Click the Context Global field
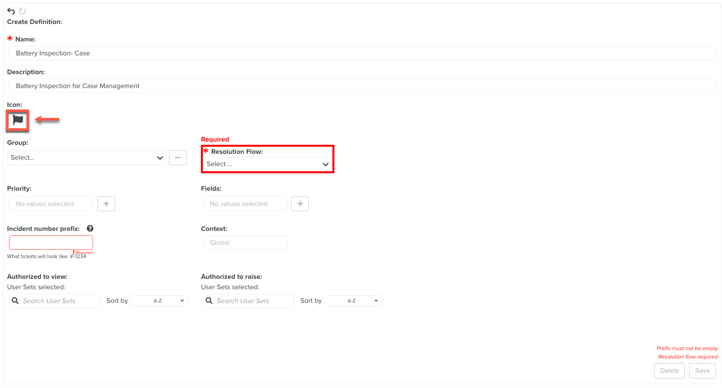722x388 pixels. coord(245,243)
